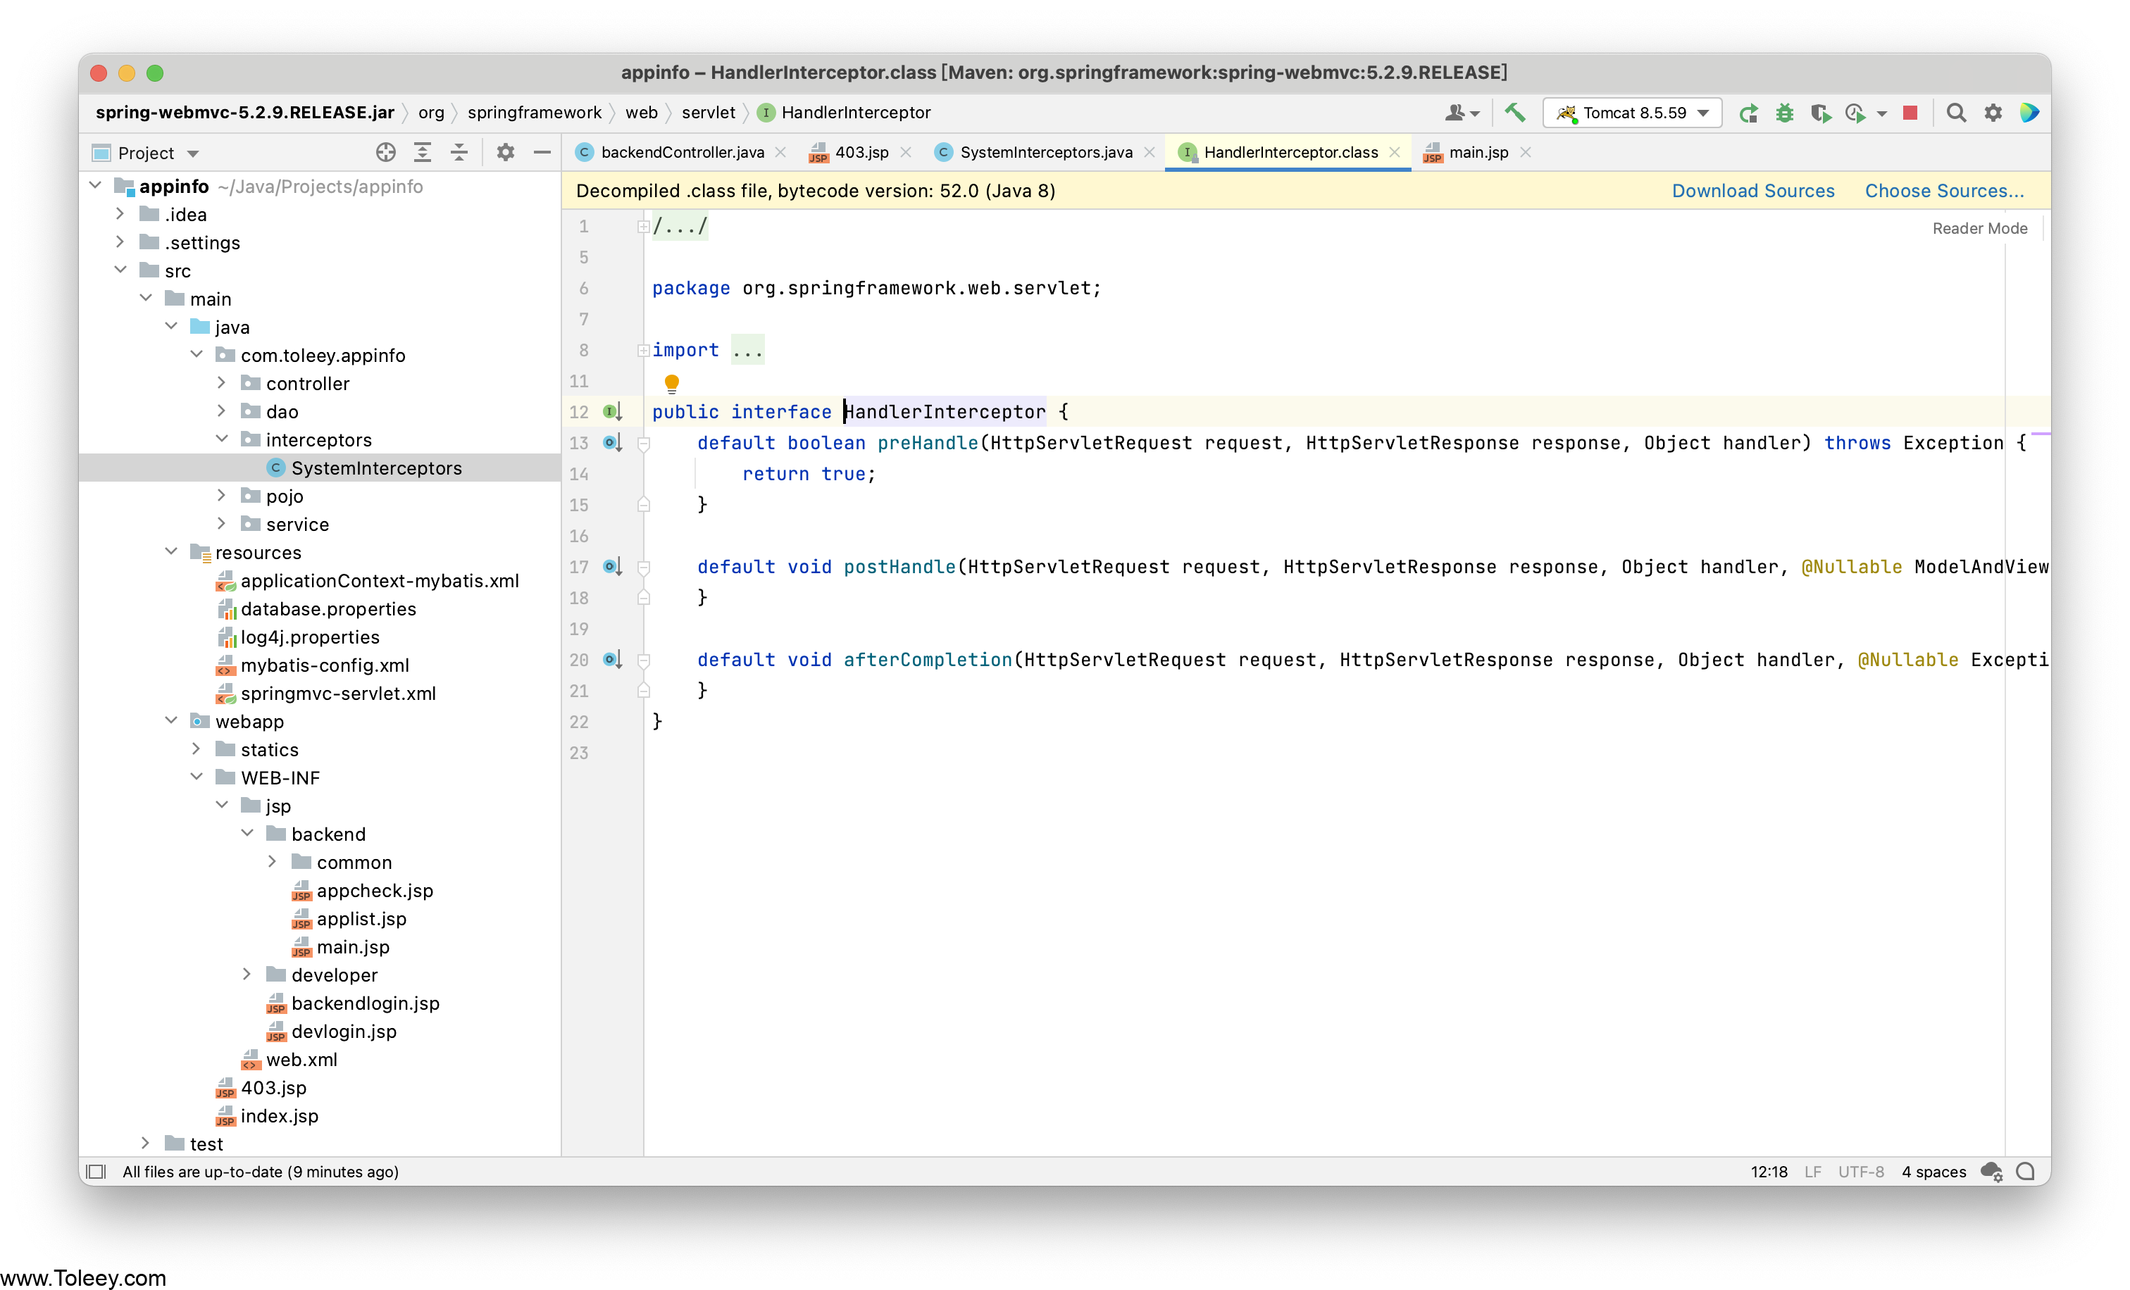Viewport: 2130px width, 1290px height.
Task: Open Project panel options gear
Action: 506,153
